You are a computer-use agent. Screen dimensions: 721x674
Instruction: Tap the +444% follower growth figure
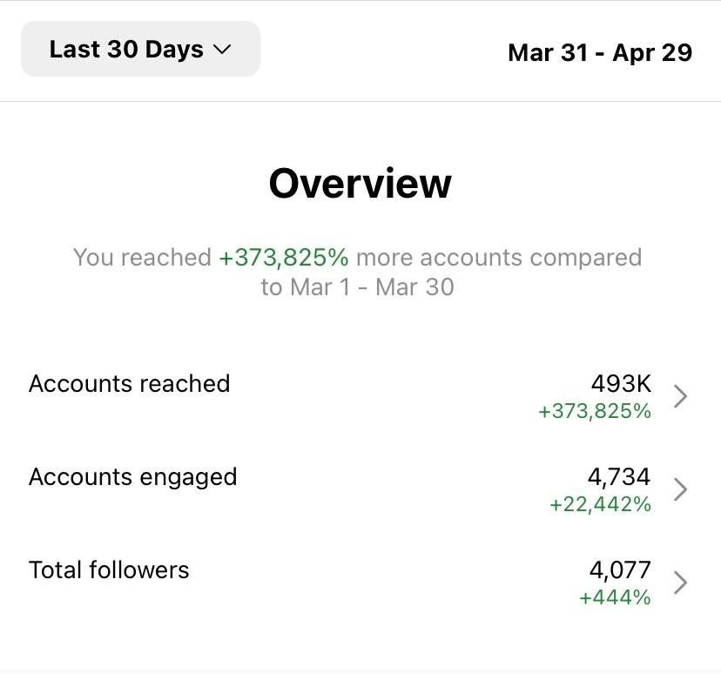[615, 597]
